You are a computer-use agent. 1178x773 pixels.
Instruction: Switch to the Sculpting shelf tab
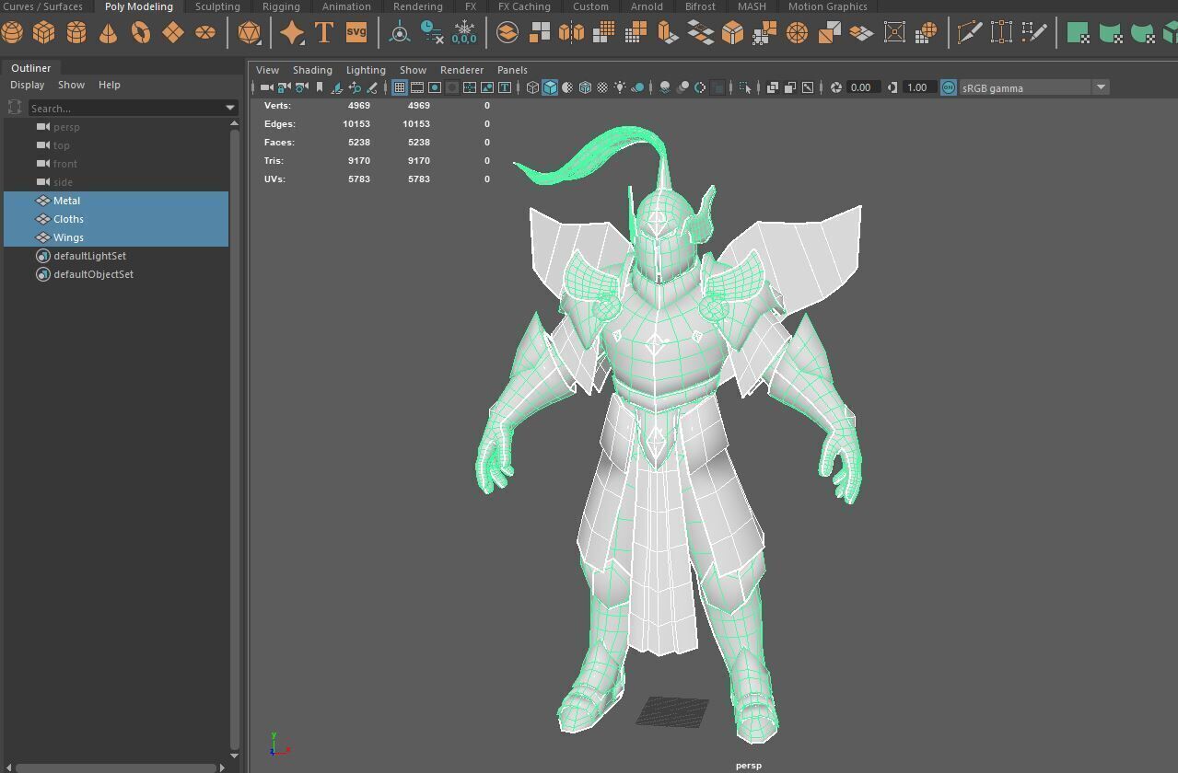point(217,6)
